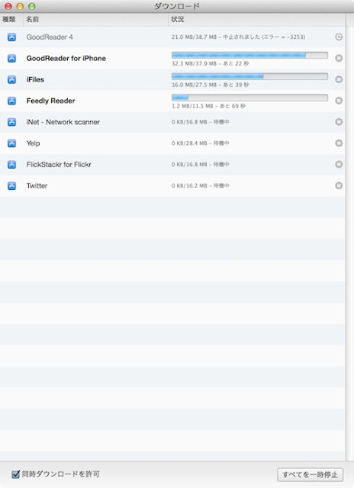Image resolution: width=354 pixels, height=488 pixels.
Task: Click the iNet - Network scanner app icon
Action: 12,122
